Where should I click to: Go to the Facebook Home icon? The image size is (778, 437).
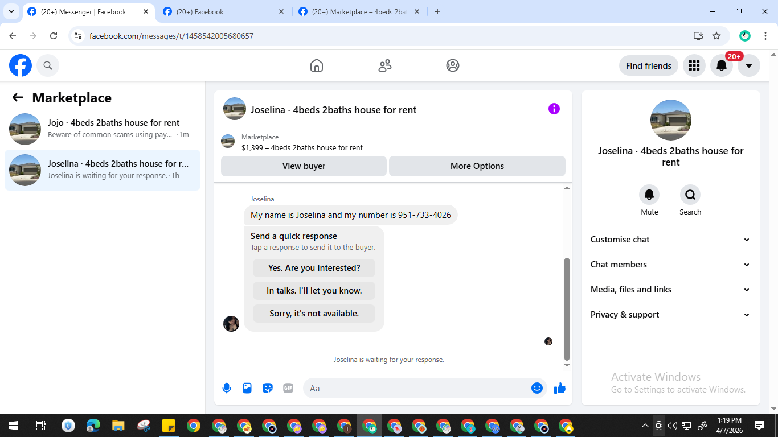tap(317, 65)
